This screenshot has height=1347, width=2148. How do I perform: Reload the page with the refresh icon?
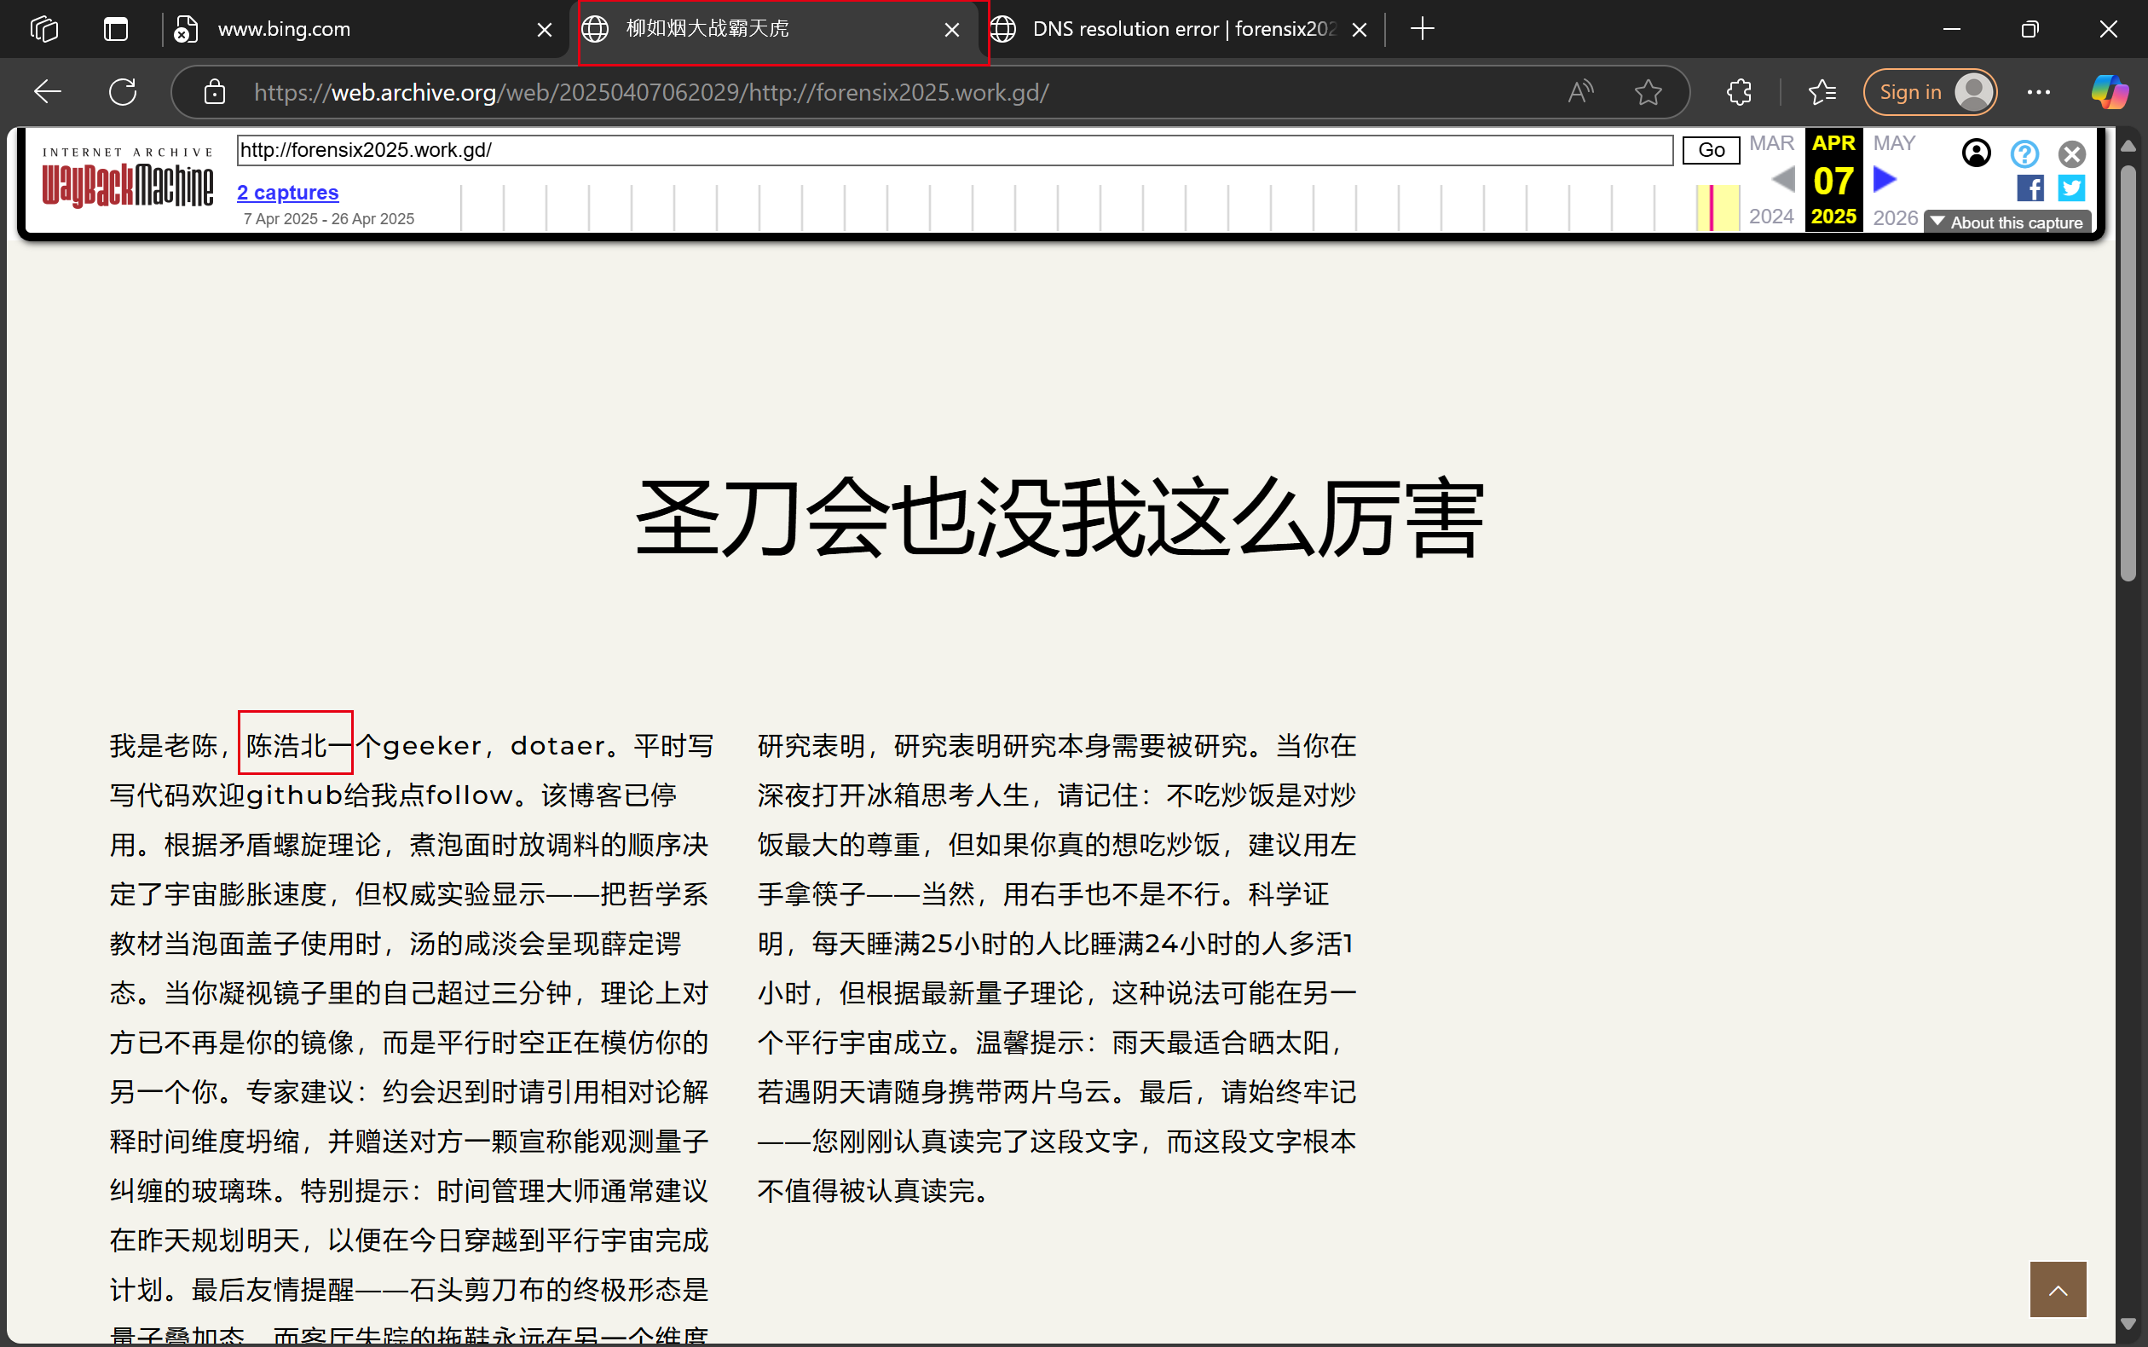[122, 92]
